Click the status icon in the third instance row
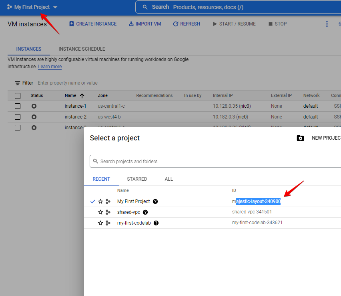This screenshot has height=296, width=341. point(34,128)
